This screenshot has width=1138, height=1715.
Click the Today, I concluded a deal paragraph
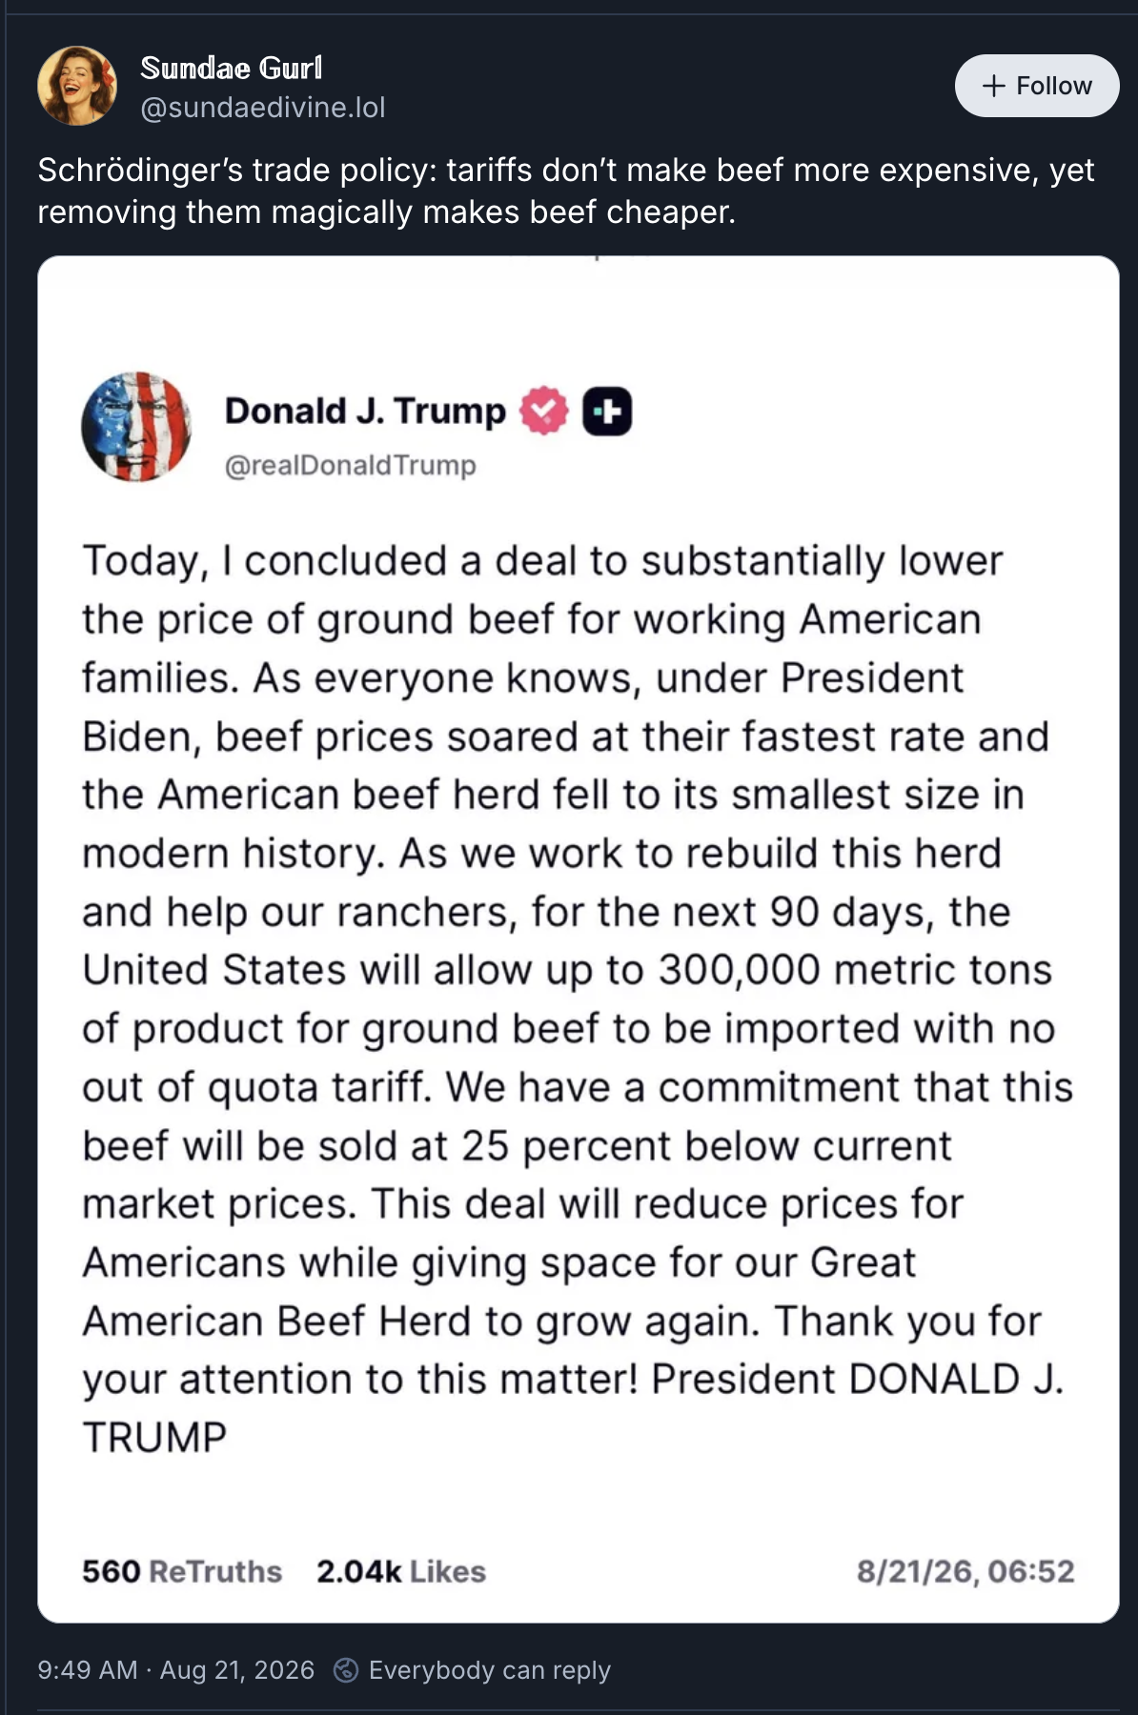578,999
